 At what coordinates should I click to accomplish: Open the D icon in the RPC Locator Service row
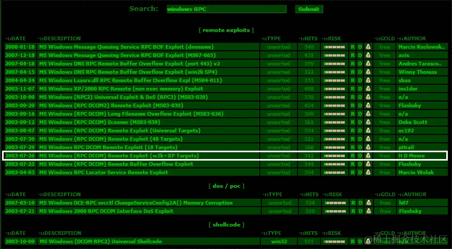point(360,173)
